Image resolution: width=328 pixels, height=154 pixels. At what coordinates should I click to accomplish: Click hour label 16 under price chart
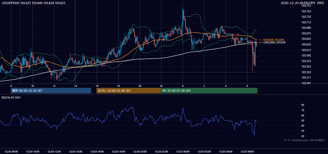point(97,86)
